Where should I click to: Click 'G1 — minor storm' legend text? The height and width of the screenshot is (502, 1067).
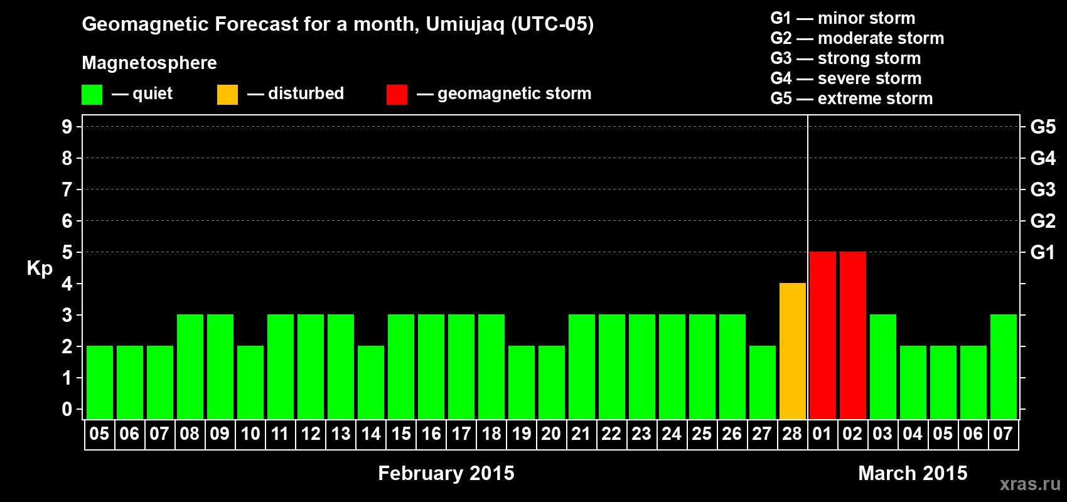coord(843,18)
